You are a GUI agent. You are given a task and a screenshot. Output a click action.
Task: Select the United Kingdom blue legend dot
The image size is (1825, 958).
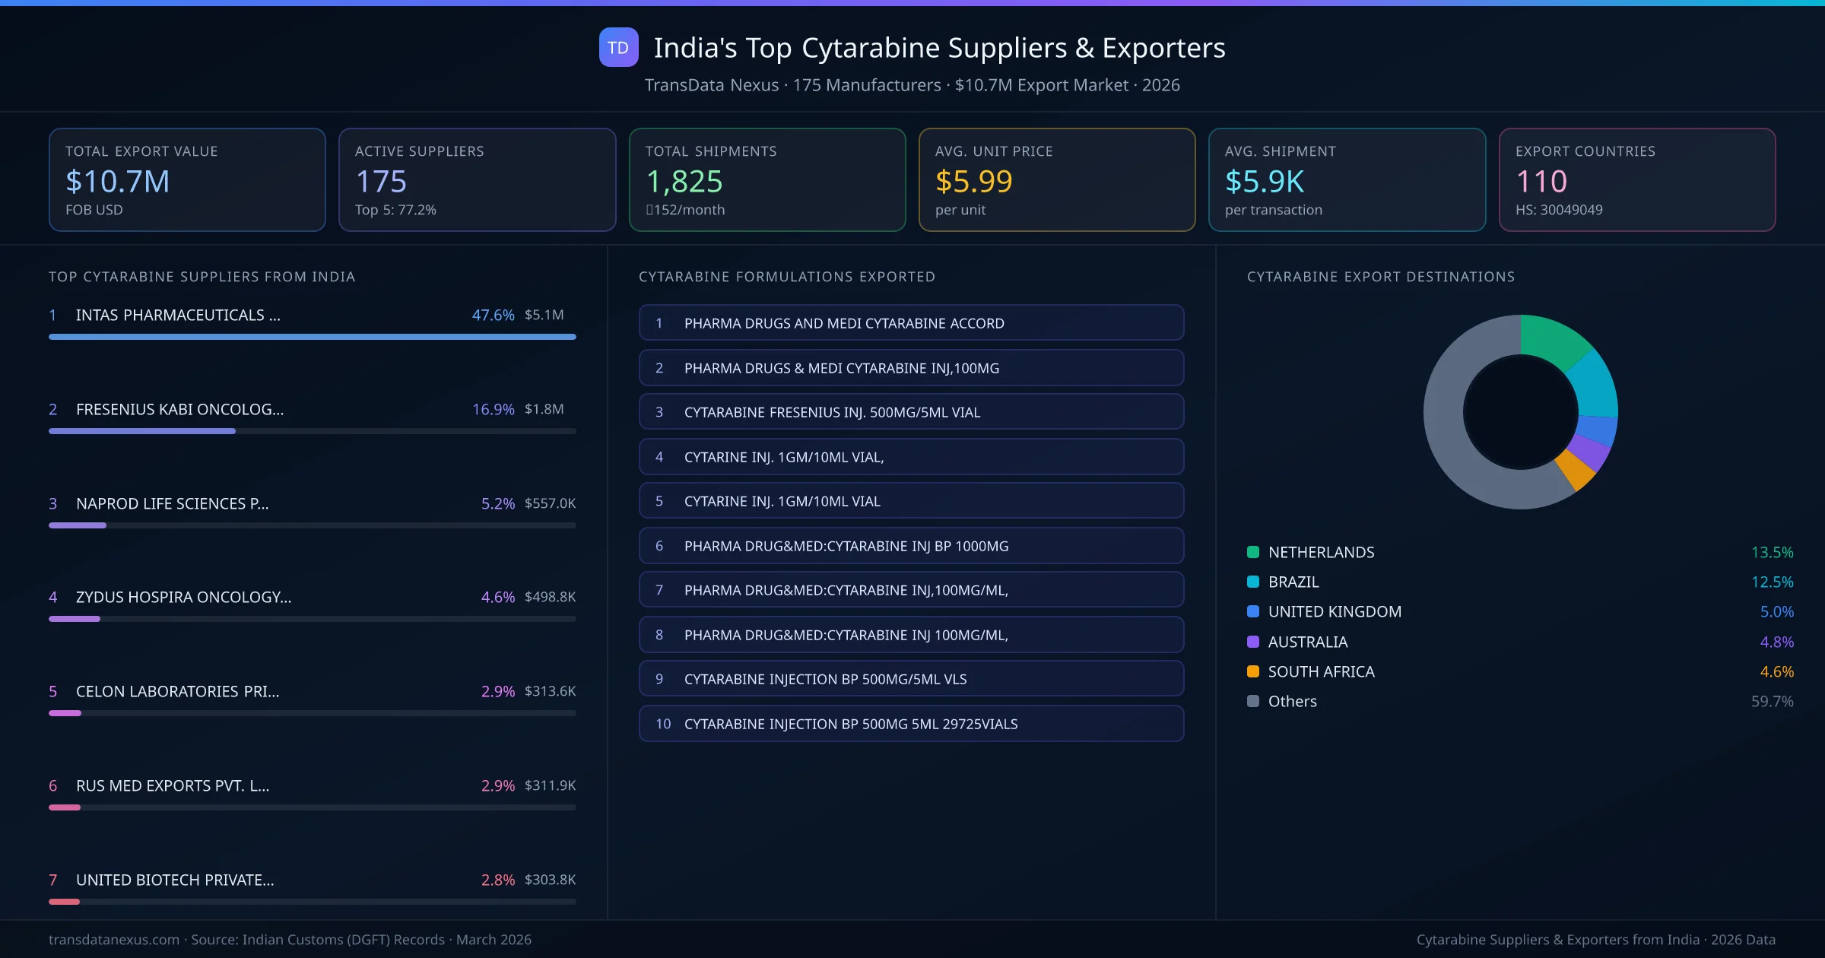pyautogui.click(x=1252, y=612)
